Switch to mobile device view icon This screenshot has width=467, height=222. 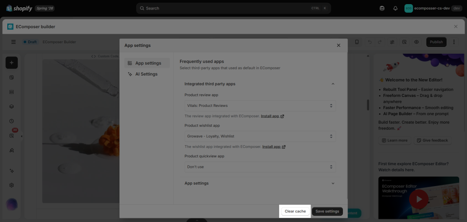tap(357, 42)
